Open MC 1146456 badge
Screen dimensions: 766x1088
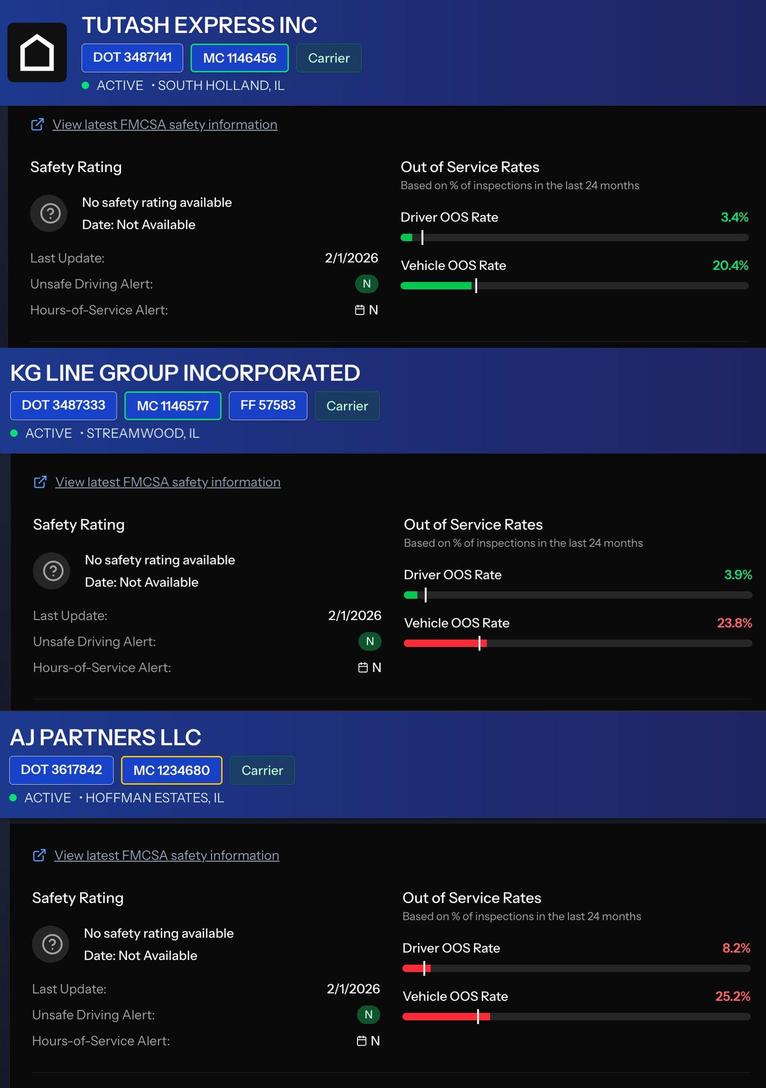pyautogui.click(x=240, y=58)
